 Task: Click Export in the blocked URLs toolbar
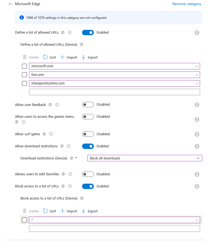point(90,211)
